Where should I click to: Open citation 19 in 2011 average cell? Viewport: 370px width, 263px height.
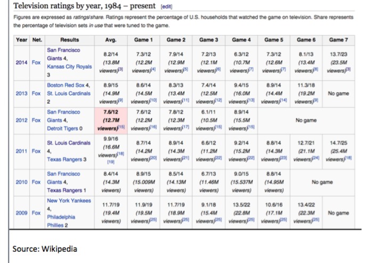[111, 162]
